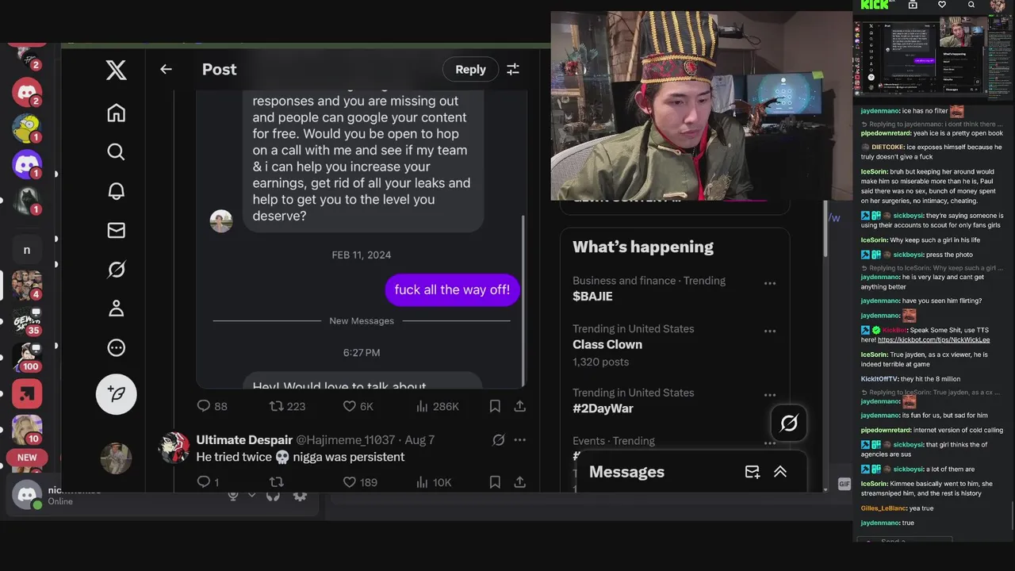This screenshot has width=1015, height=571.
Task: View 10K views analytics on the reply
Action: tap(434, 482)
